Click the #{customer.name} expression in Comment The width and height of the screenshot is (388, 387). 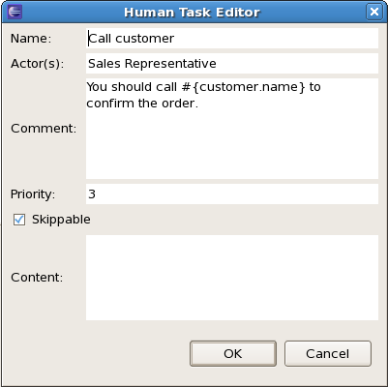(243, 87)
